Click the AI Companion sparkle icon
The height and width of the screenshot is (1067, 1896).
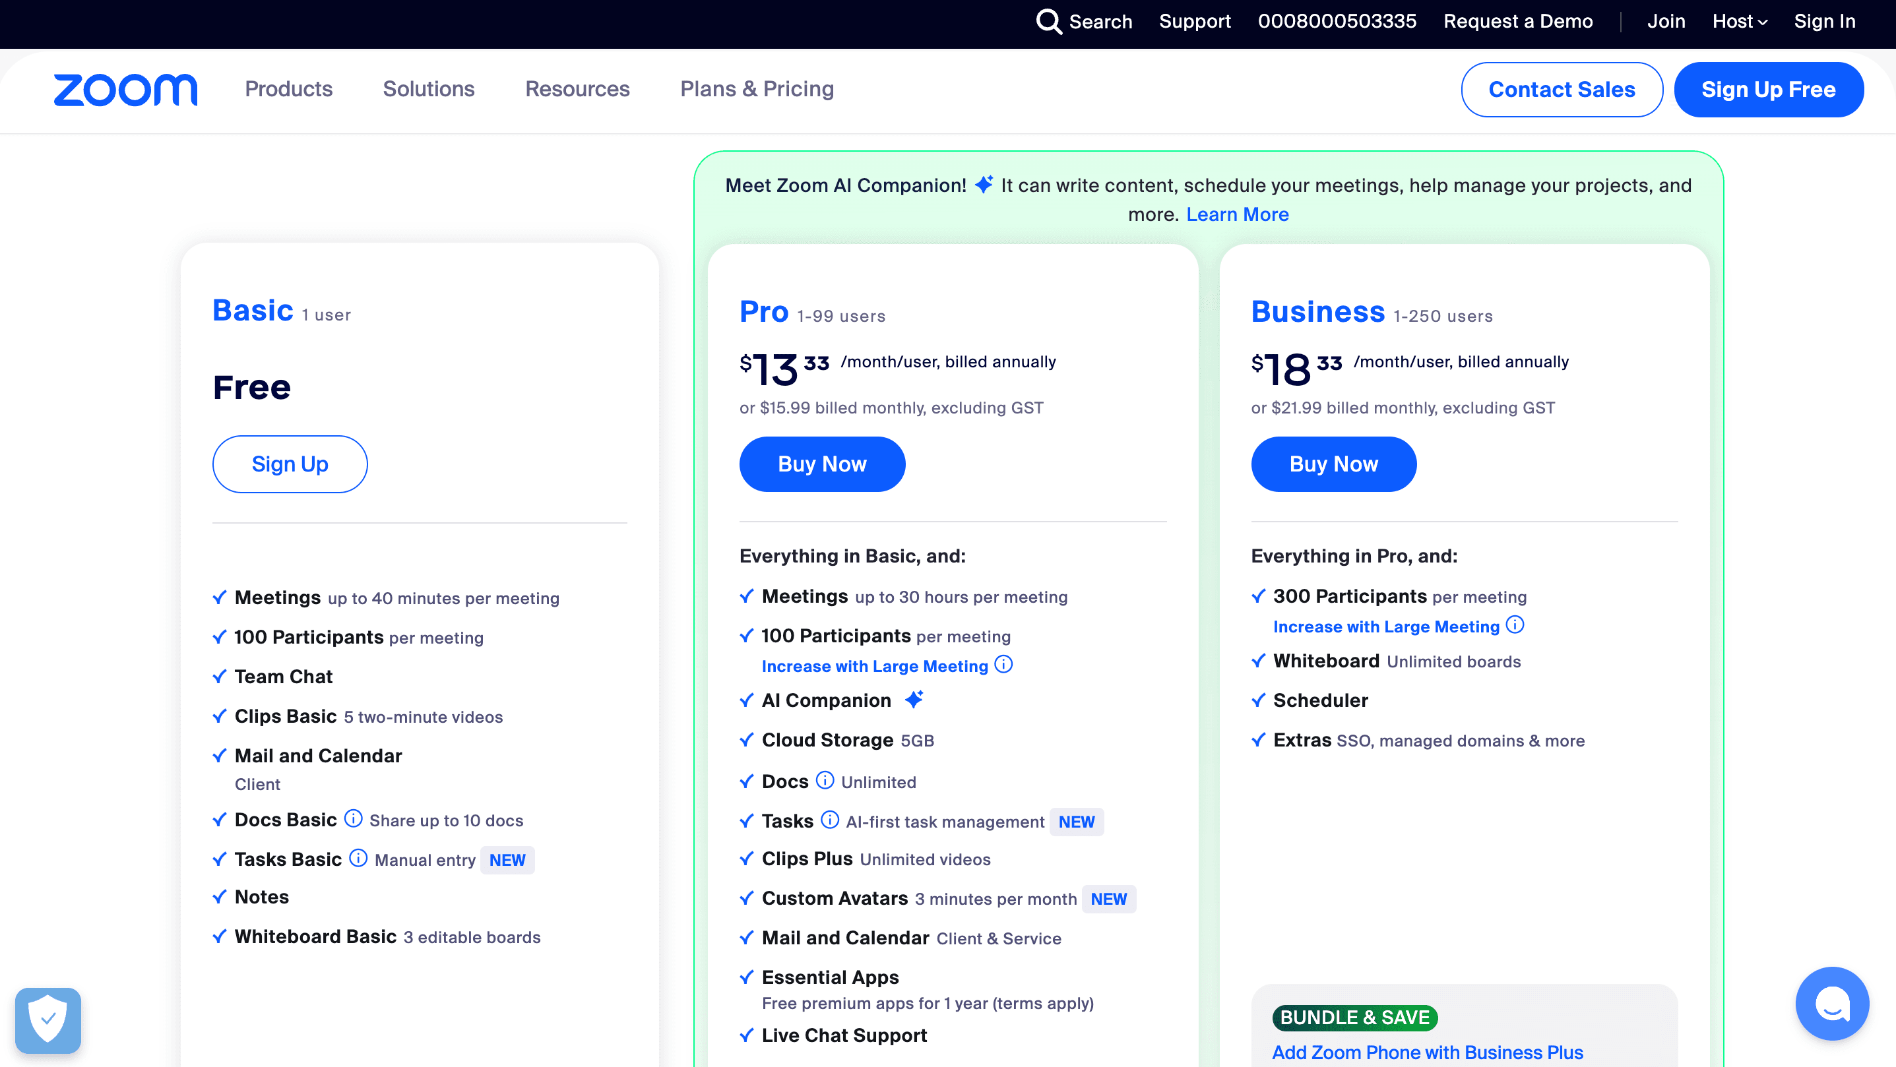(x=914, y=699)
